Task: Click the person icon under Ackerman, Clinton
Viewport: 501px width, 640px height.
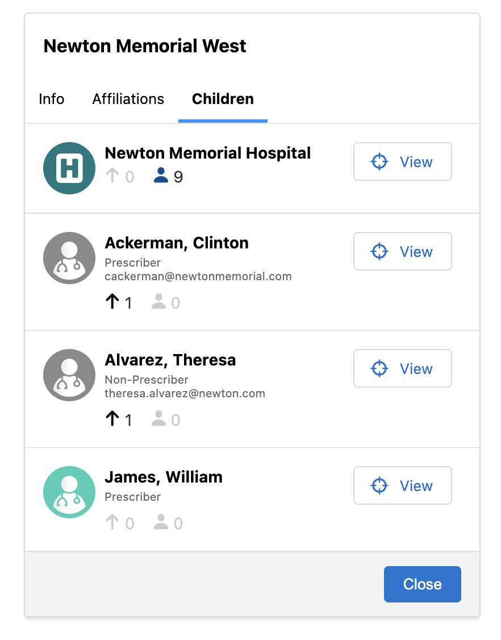Action: 159,302
